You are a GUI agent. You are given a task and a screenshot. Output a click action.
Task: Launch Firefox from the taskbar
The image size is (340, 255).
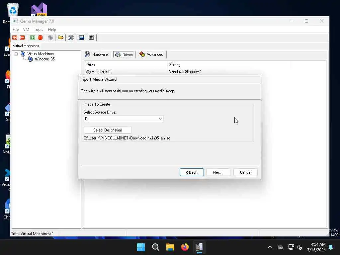[x=185, y=247]
